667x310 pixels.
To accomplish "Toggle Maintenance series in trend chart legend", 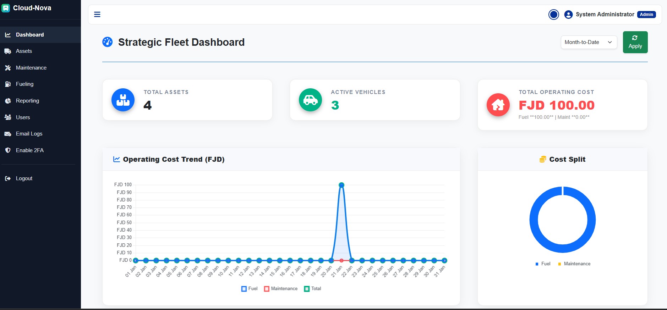I will pyautogui.click(x=281, y=289).
